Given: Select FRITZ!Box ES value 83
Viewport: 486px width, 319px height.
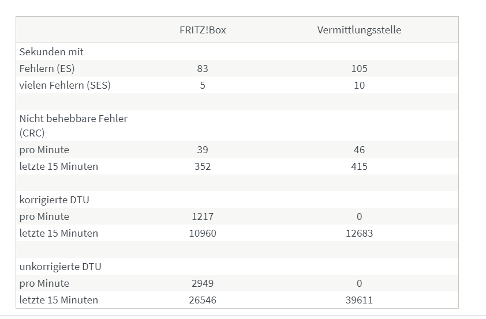Looking at the screenshot, I should [x=203, y=69].
